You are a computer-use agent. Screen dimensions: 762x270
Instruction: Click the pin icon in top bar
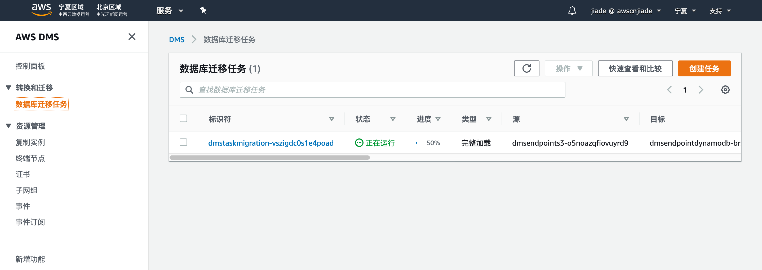click(203, 10)
